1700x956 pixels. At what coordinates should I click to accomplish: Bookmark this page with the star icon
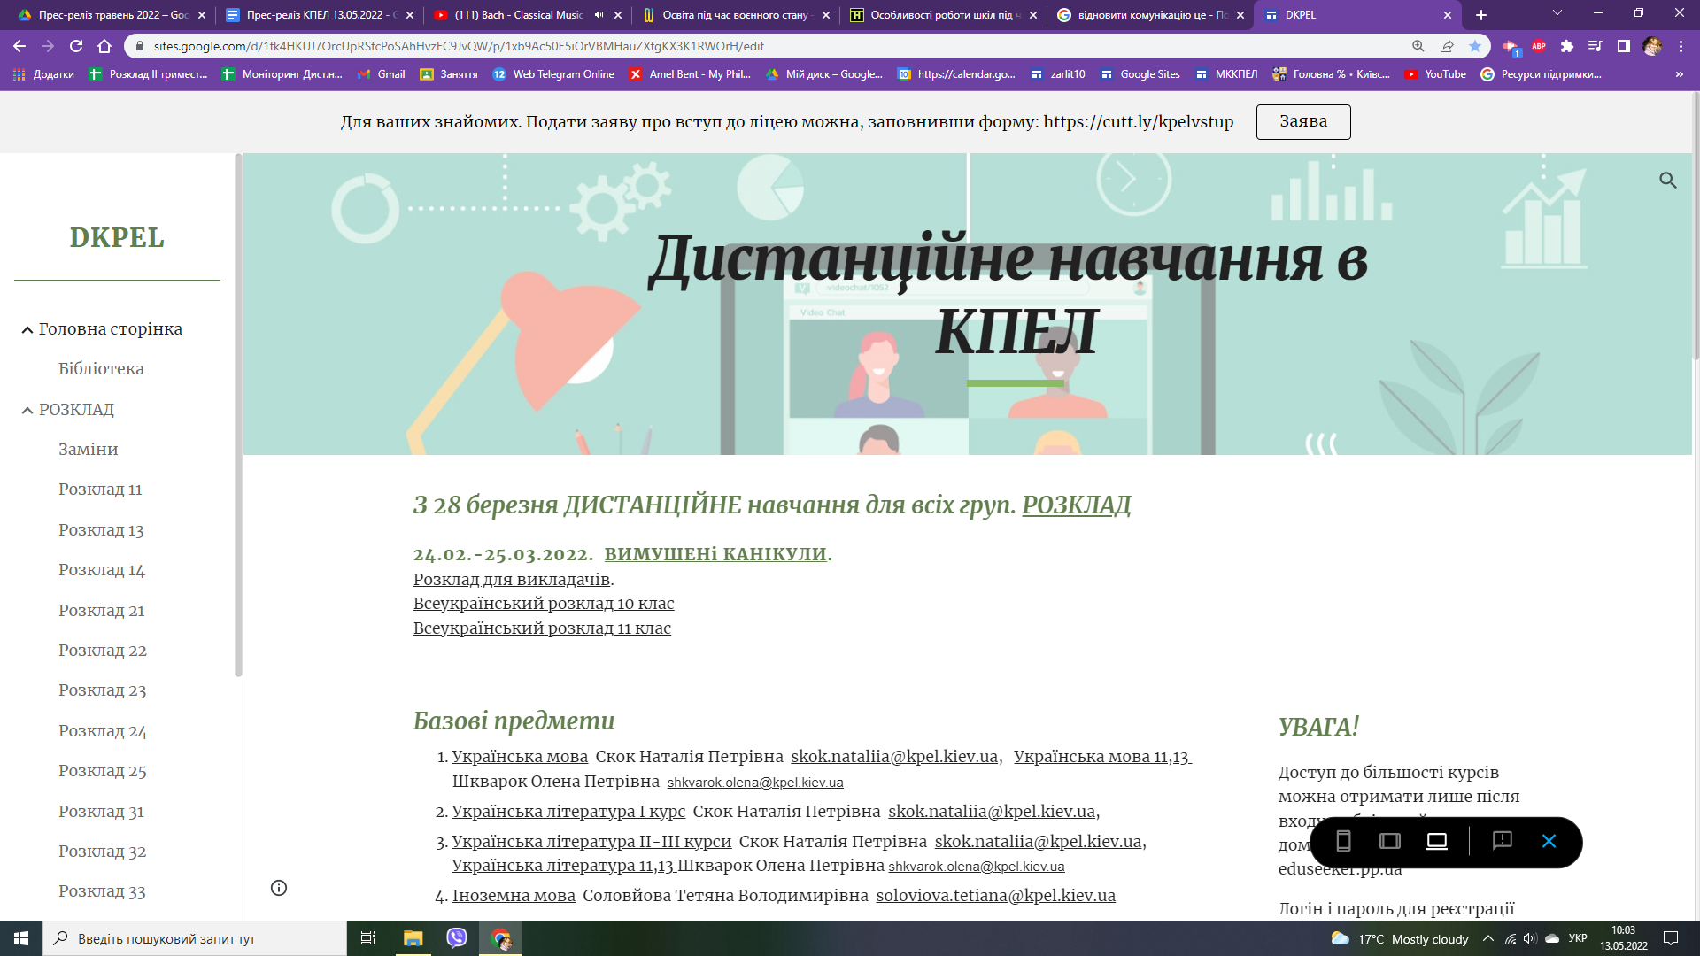pos(1475,46)
